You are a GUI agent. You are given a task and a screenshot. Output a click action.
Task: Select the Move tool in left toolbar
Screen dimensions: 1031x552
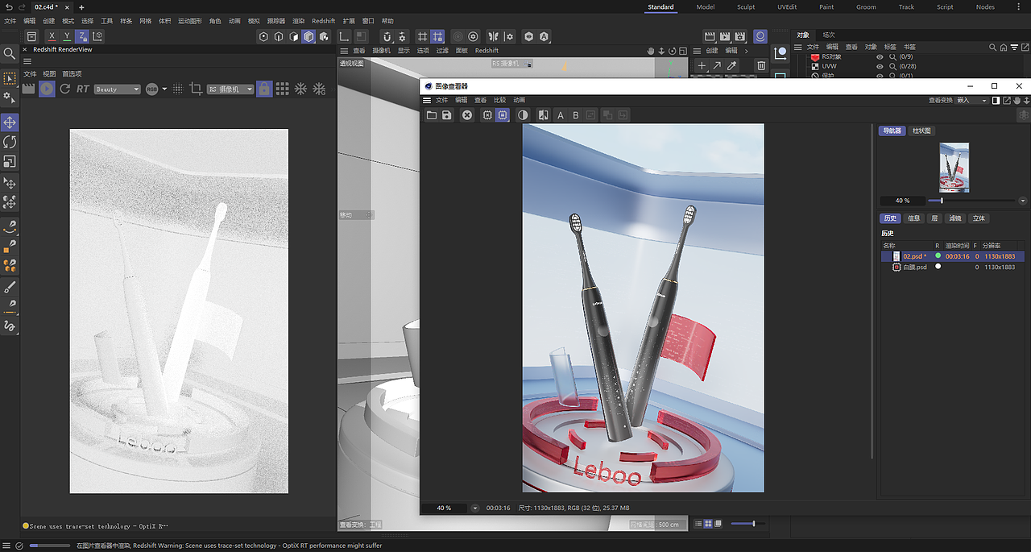[10, 122]
